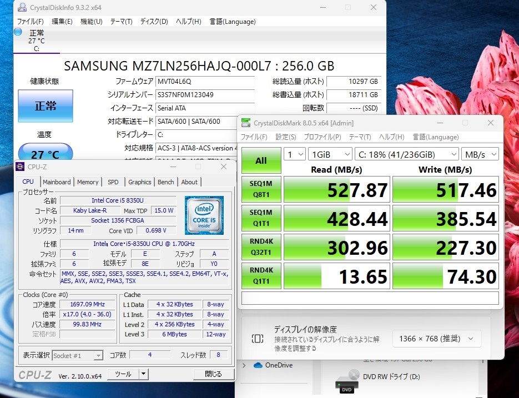Click the firmware field MVT04L6Q
519x398 pixels.
click(205, 82)
